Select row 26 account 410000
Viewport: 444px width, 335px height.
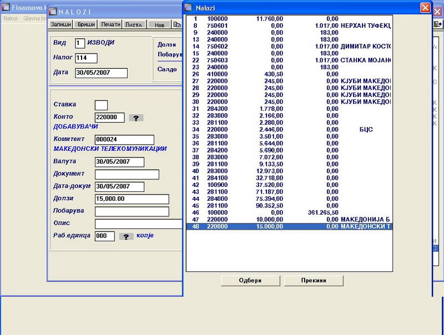coord(289,74)
